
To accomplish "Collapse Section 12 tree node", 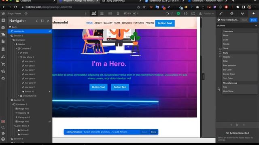I will 10,100.
